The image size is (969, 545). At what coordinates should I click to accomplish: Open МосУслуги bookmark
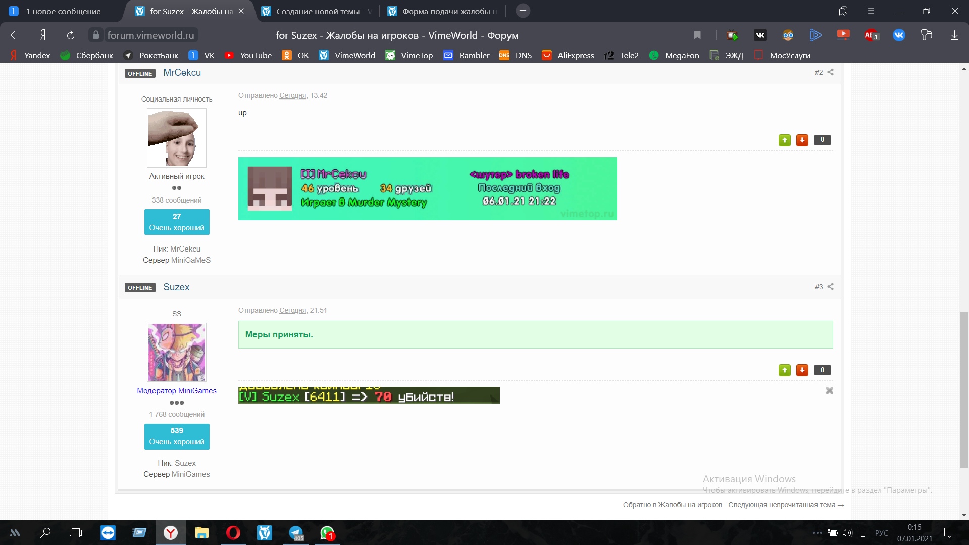pyautogui.click(x=782, y=55)
